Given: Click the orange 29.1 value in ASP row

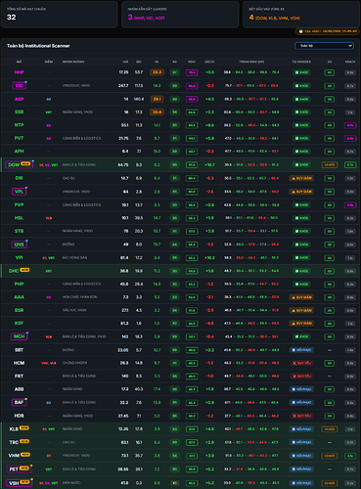Looking at the screenshot, I should point(157,99).
